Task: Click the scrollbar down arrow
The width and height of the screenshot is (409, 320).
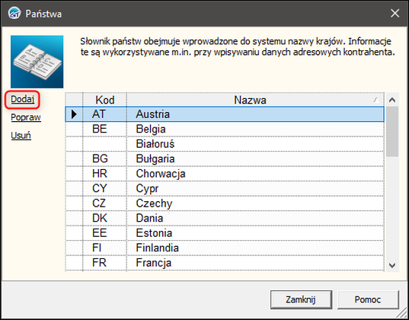Action: 392,265
